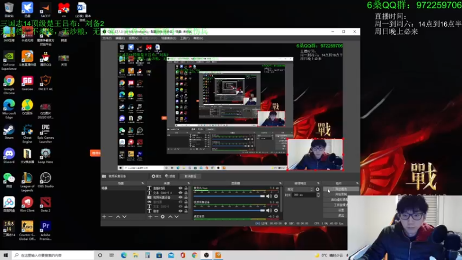Screen dimensions: 462x260
Task: Toggle visibility of the last text source
Action: (180, 211)
